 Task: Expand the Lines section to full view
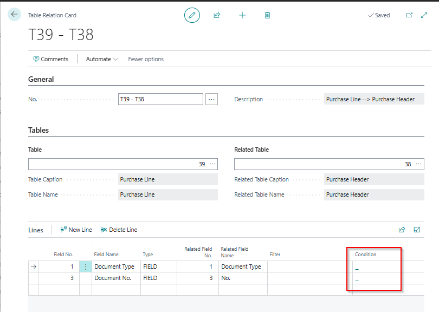pyautogui.click(x=417, y=230)
